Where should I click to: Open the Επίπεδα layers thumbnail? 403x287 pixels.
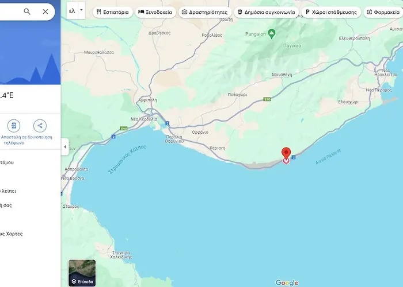tap(82, 273)
